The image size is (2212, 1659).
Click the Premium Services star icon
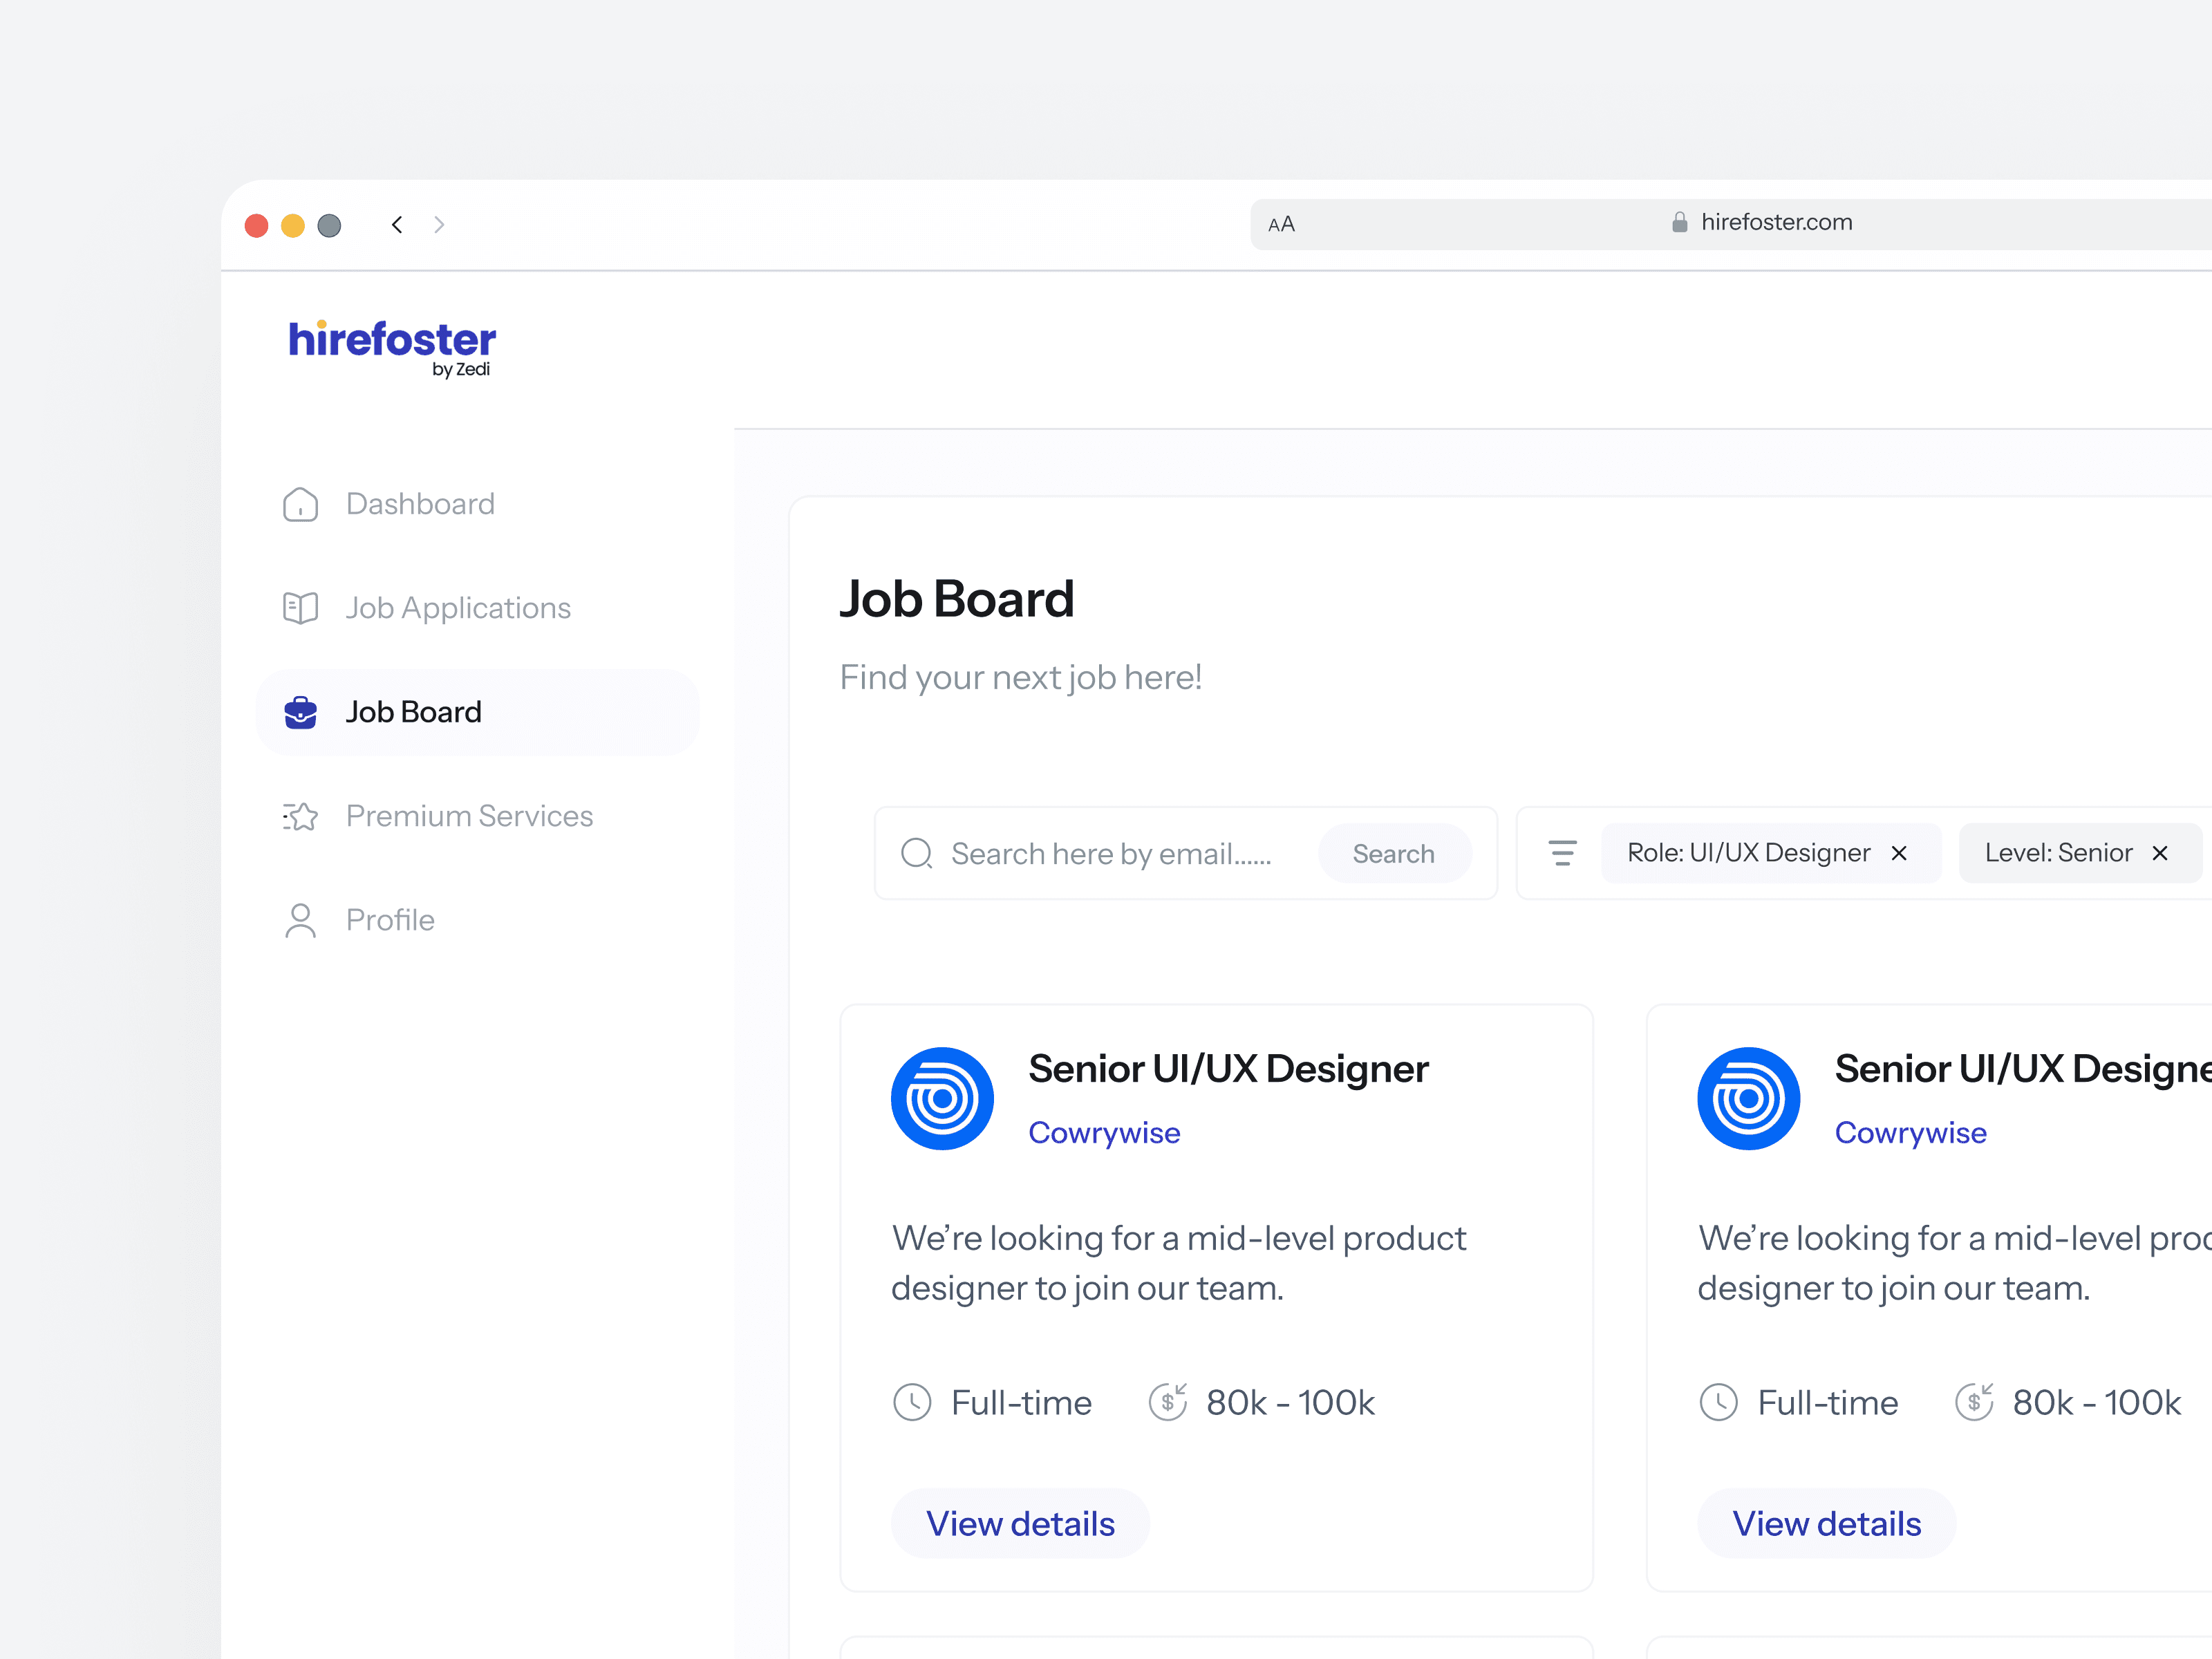pyautogui.click(x=300, y=816)
